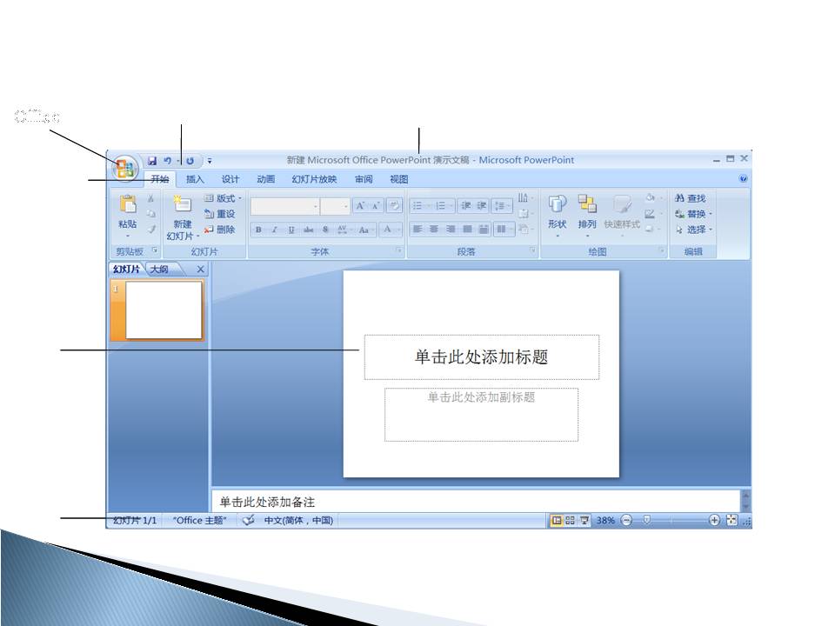
Task: Toggle Text Shadow formatting
Action: (325, 230)
